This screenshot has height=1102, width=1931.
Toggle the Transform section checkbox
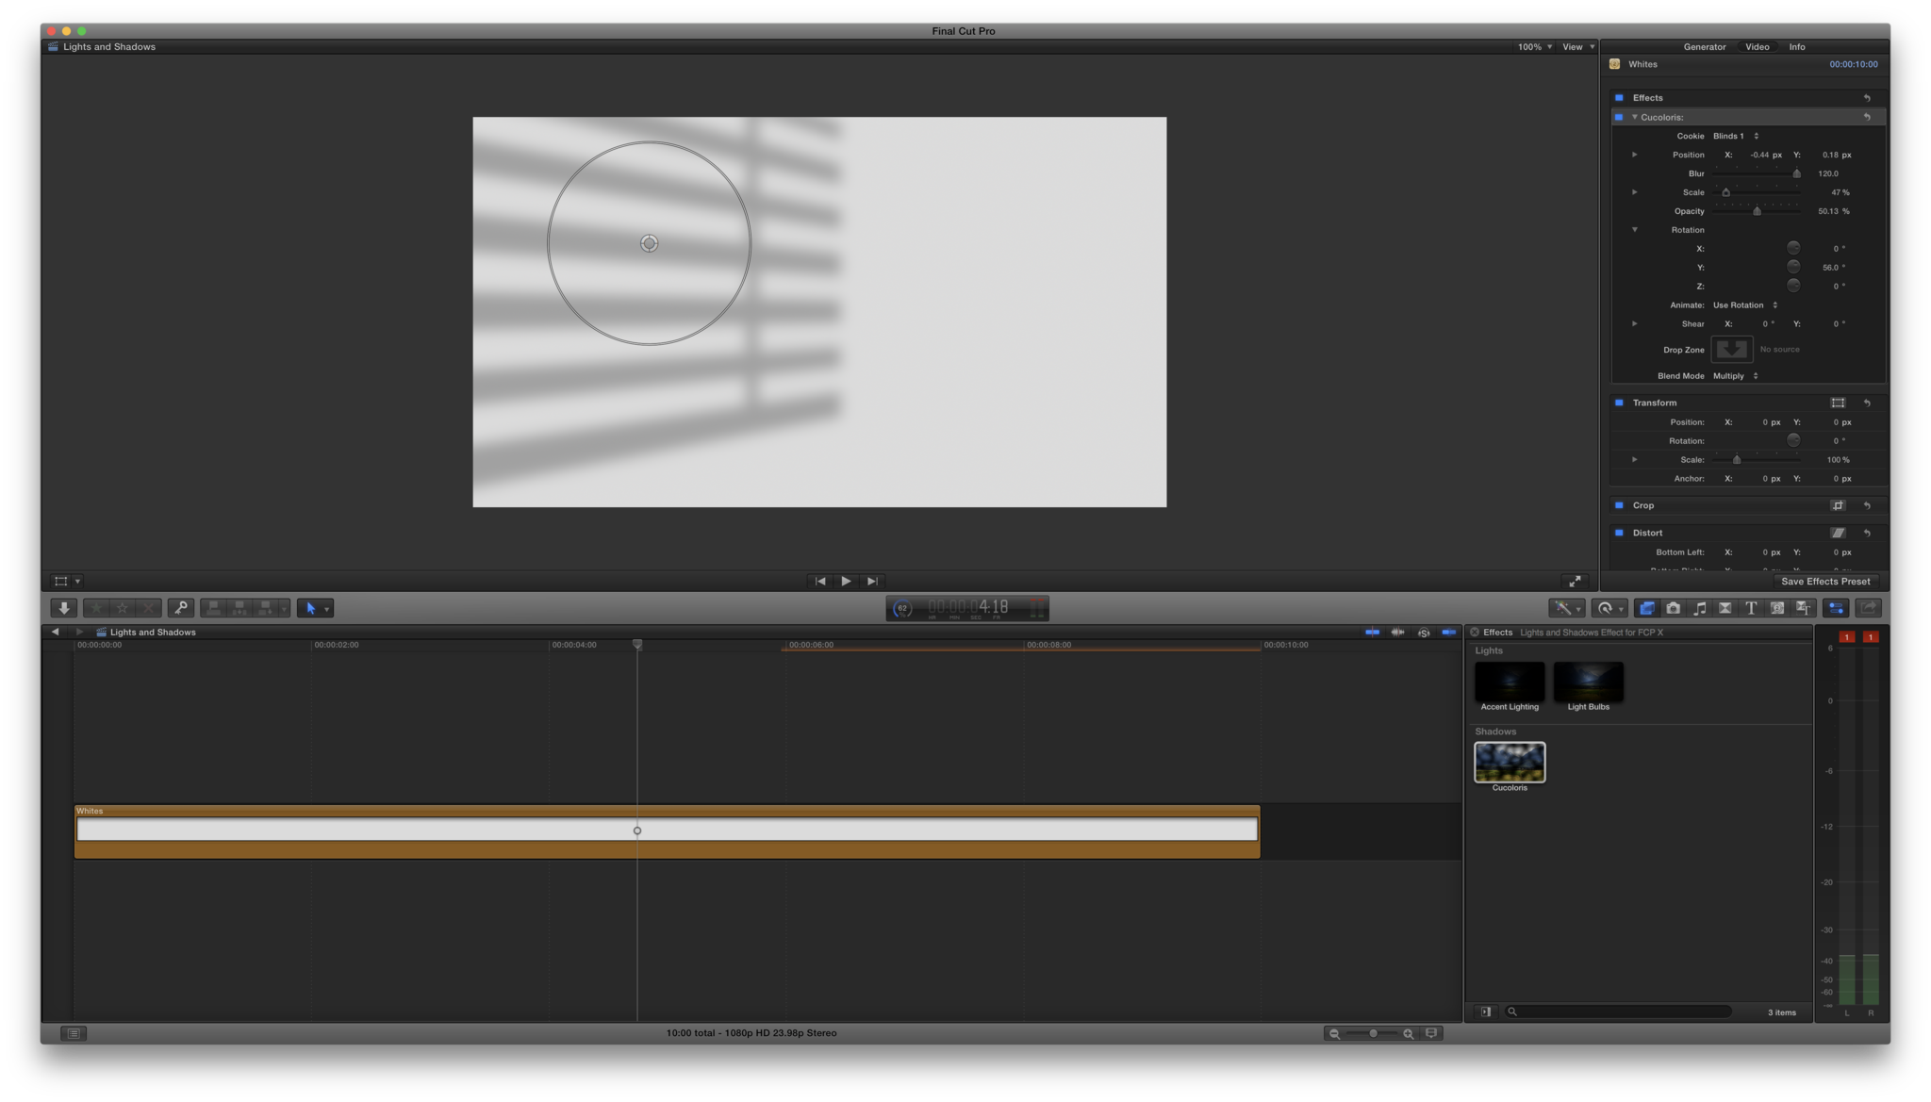tap(1619, 403)
